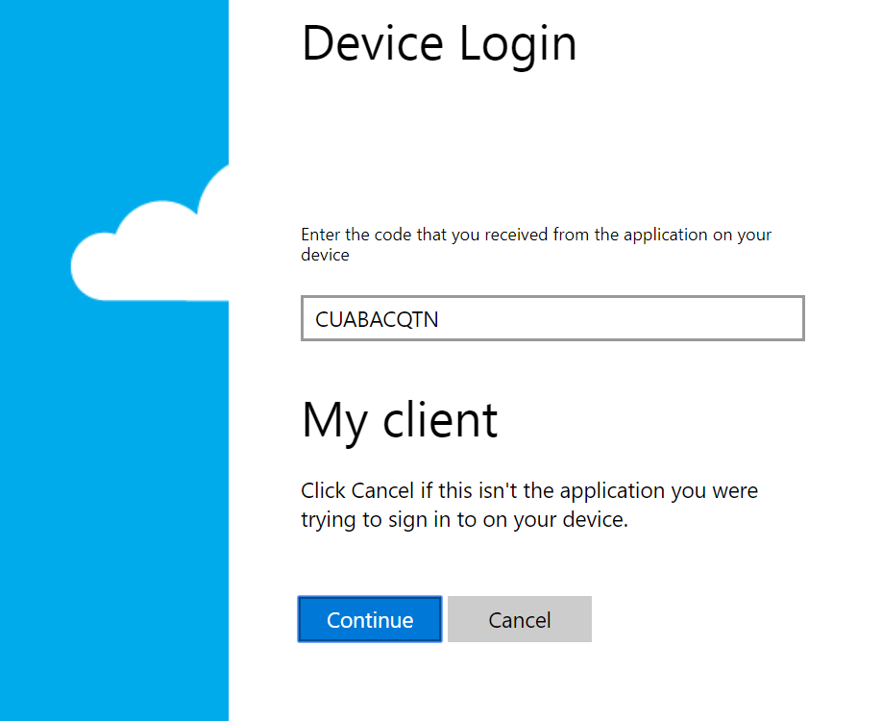Click the blue Continue button
This screenshot has height=721, width=882.
(x=370, y=619)
